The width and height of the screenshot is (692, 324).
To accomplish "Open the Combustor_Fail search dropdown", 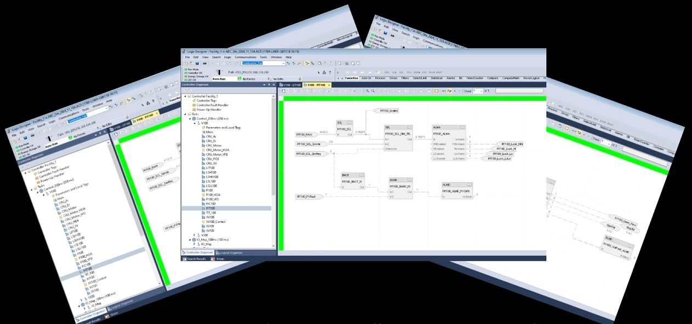I will coord(283,63).
